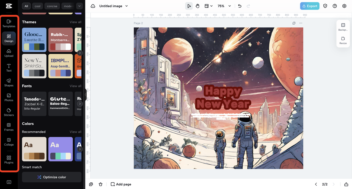
Task: View all Themes
Action: [75, 22]
